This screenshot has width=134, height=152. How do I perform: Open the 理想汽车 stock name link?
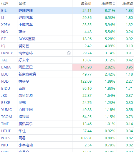tap(26, 18)
